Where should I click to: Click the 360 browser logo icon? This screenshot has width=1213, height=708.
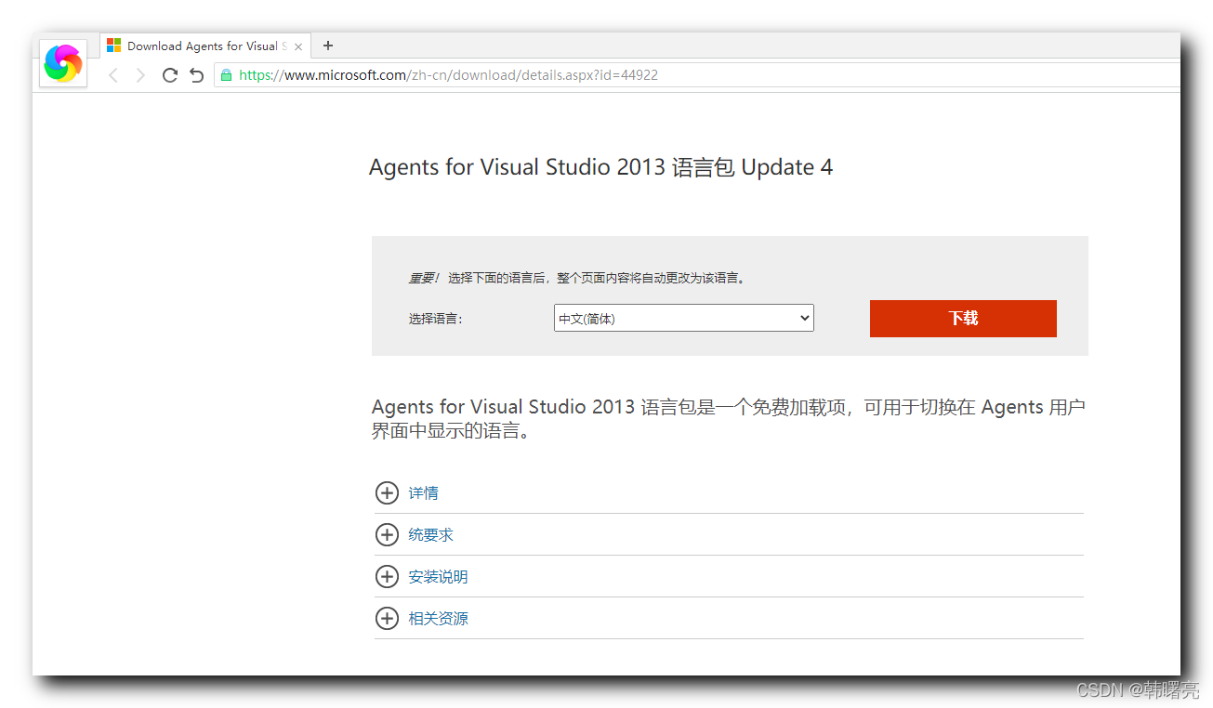pyautogui.click(x=63, y=63)
